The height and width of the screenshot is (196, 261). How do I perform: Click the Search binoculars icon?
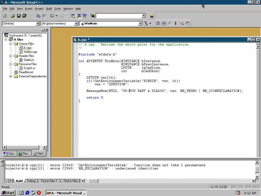pyautogui.click(x=151, y=16)
